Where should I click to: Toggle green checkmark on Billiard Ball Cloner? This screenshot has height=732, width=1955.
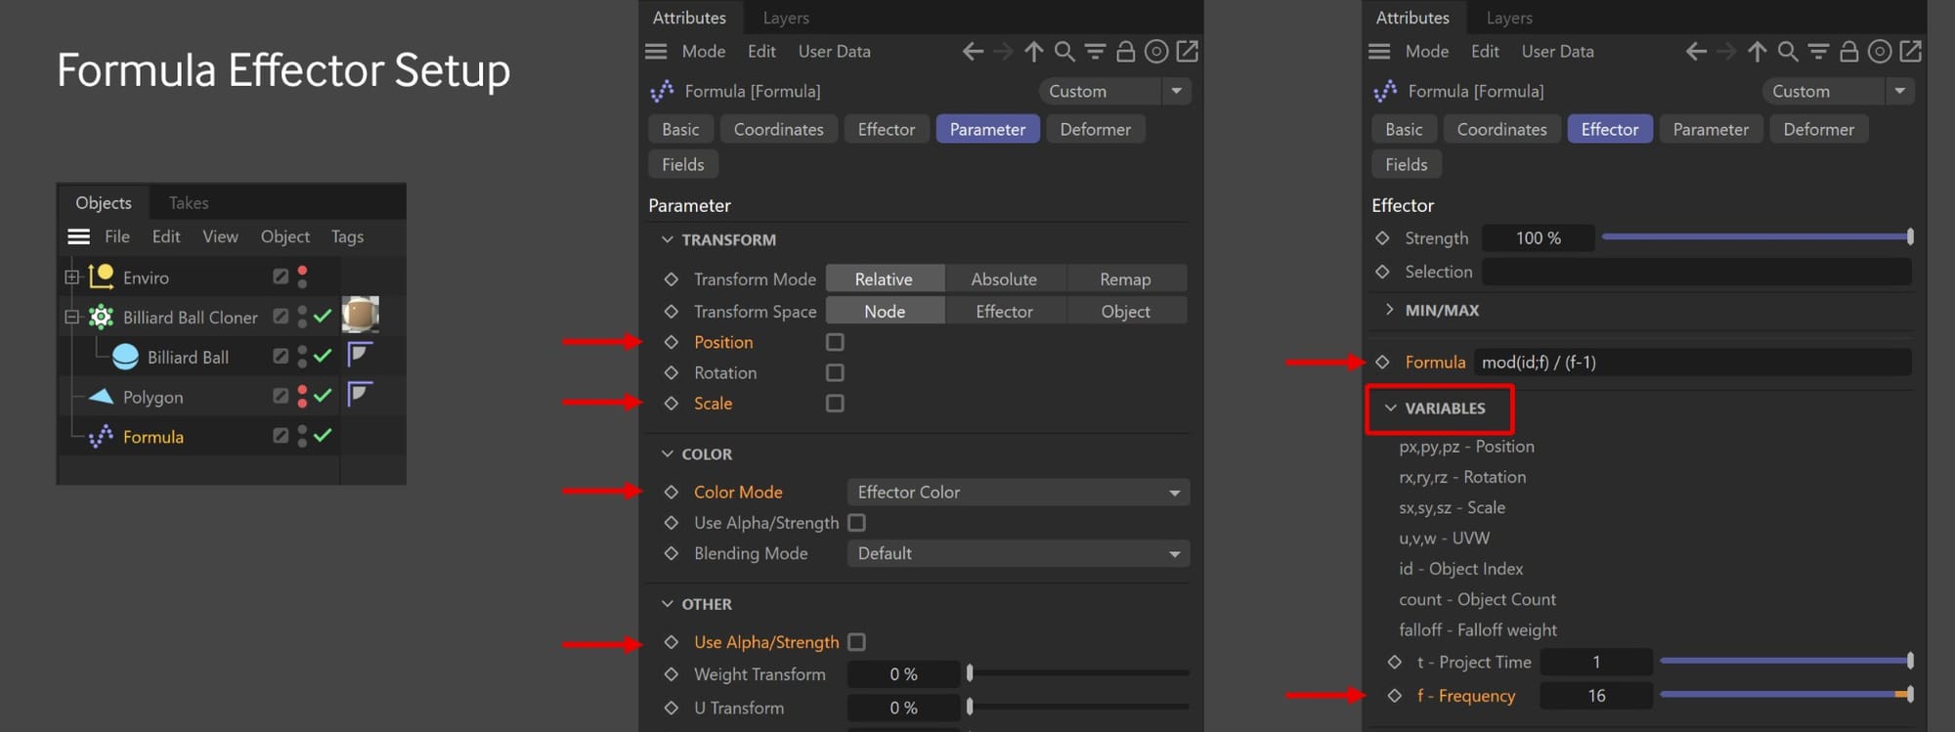pos(323,316)
